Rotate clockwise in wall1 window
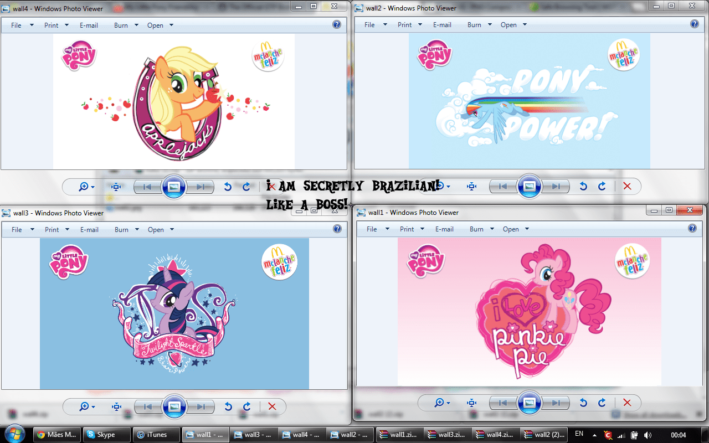709x443 pixels. pyautogui.click(x=602, y=403)
